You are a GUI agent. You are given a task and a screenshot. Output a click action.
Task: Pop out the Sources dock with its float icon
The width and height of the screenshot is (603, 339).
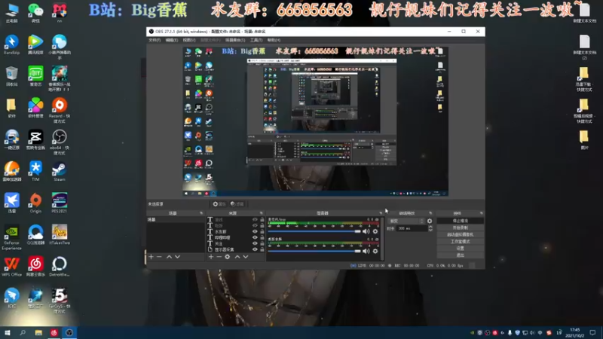(x=261, y=213)
